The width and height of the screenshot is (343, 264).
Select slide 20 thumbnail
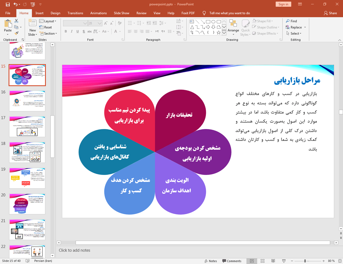tap(27, 204)
